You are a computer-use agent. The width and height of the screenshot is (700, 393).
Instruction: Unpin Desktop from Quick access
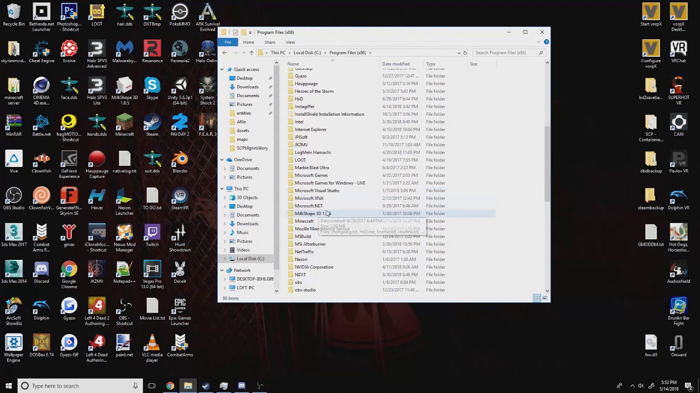(x=270, y=78)
